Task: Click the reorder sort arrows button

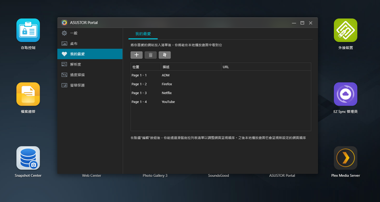Action: 165,55
